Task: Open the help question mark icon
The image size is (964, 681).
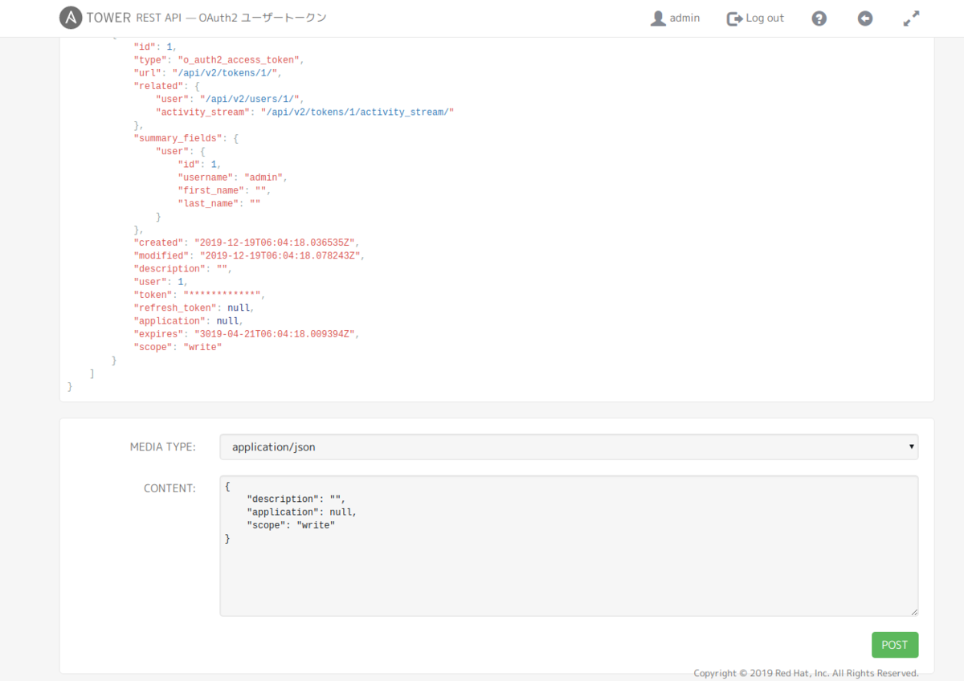Action: pyautogui.click(x=819, y=18)
